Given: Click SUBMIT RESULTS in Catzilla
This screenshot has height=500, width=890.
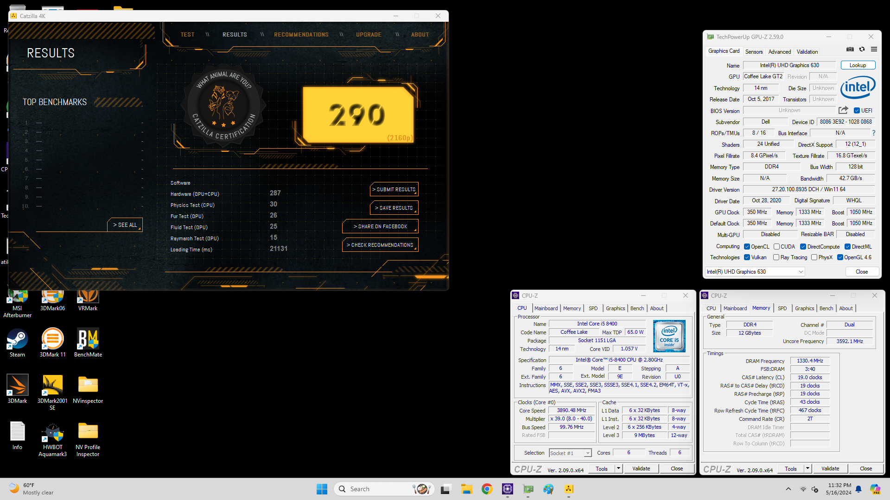Looking at the screenshot, I should click(394, 189).
